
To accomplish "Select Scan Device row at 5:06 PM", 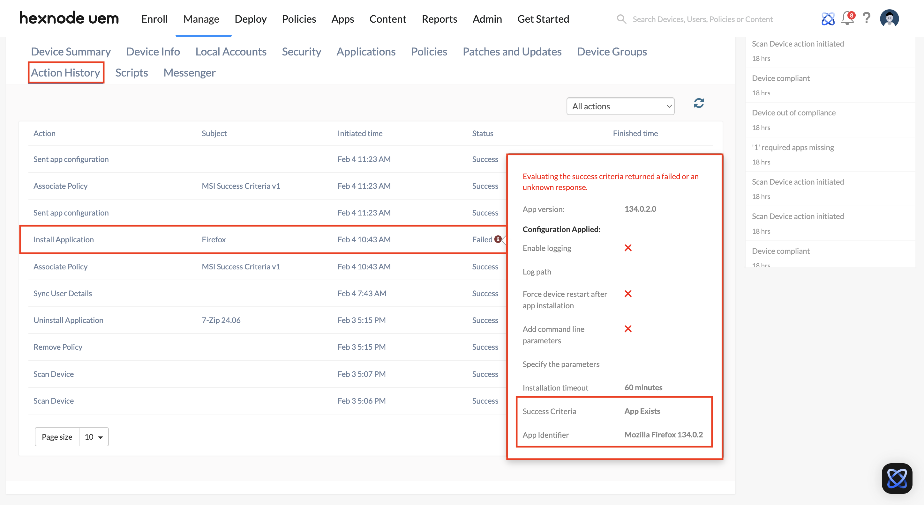I will coord(53,401).
